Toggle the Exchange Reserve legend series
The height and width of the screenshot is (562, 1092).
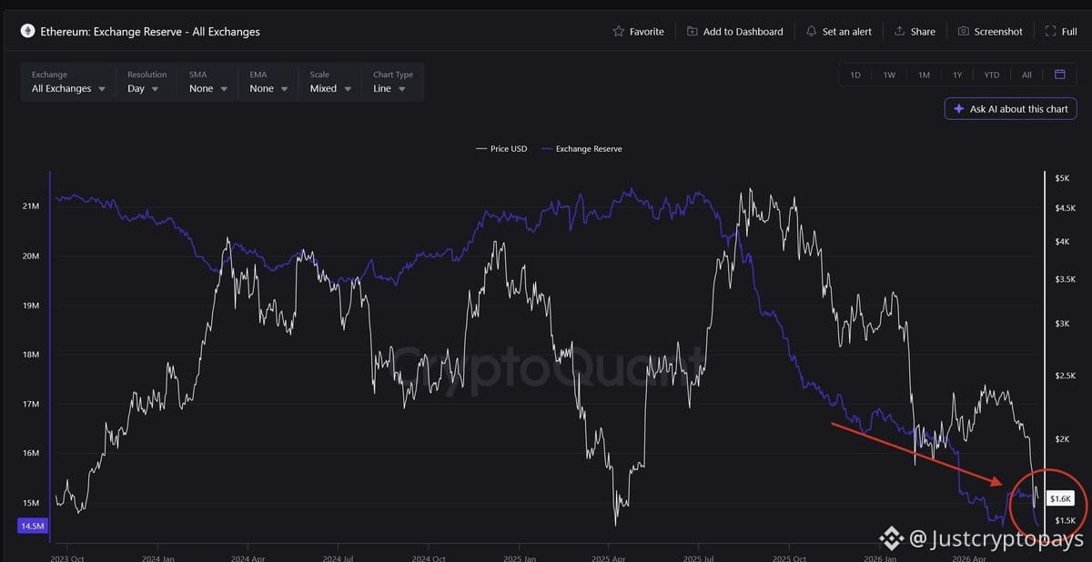click(x=581, y=148)
